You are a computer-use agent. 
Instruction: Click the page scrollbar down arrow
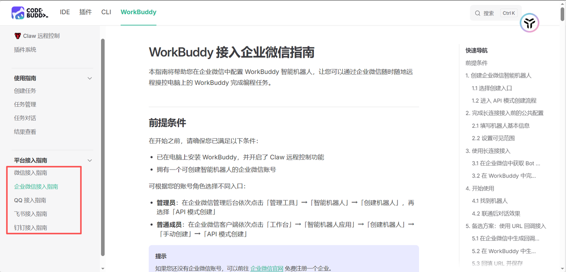coord(563,268)
